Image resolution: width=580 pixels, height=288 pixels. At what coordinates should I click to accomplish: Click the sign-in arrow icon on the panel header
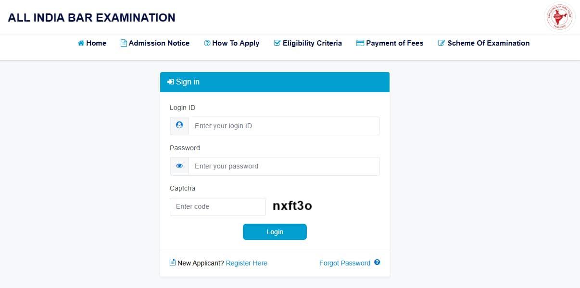(171, 82)
